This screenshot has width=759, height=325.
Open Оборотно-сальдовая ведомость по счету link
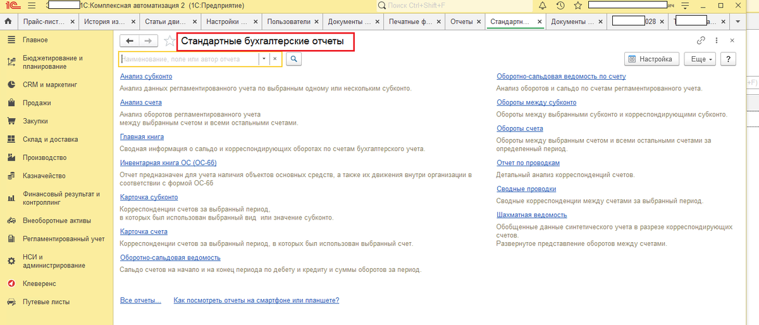tap(561, 77)
